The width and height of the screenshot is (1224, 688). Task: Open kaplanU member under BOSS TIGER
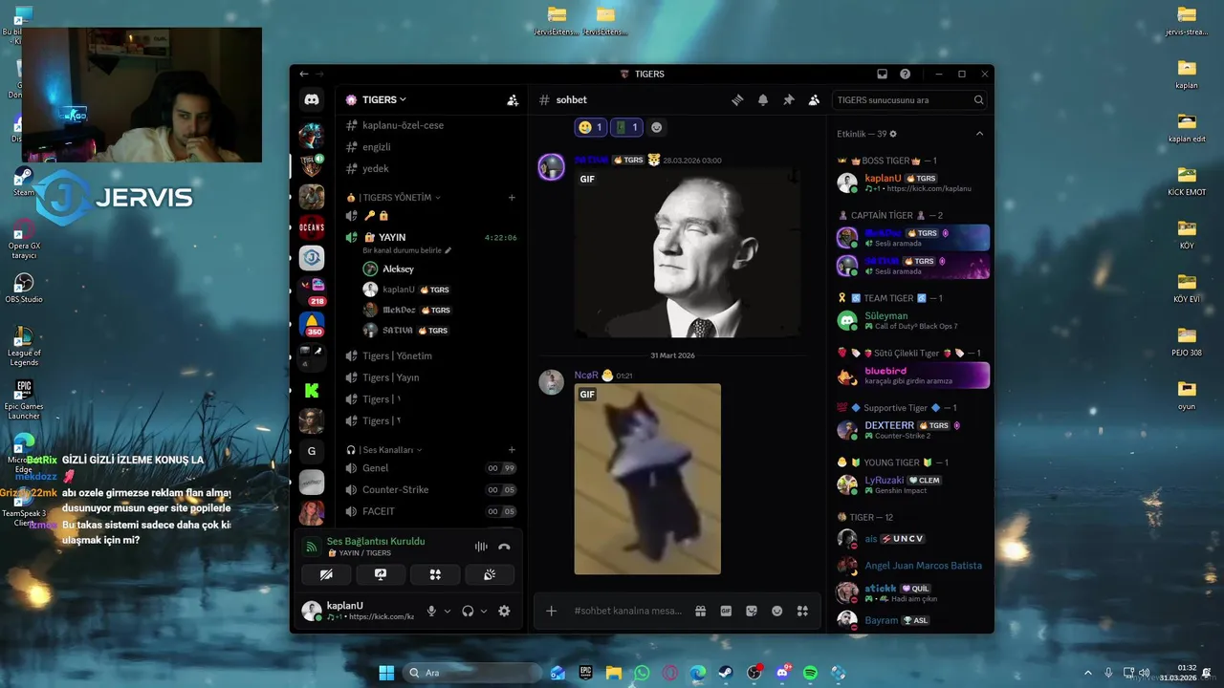(911, 183)
